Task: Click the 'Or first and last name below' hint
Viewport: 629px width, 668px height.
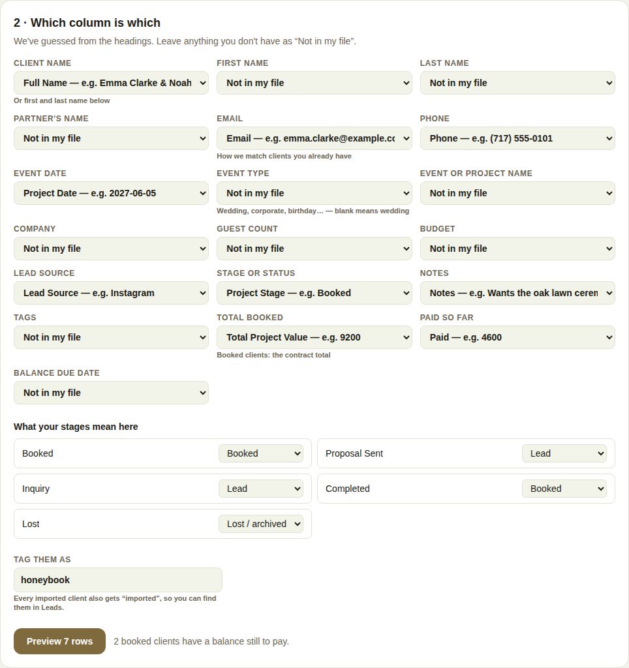Action: pos(62,100)
